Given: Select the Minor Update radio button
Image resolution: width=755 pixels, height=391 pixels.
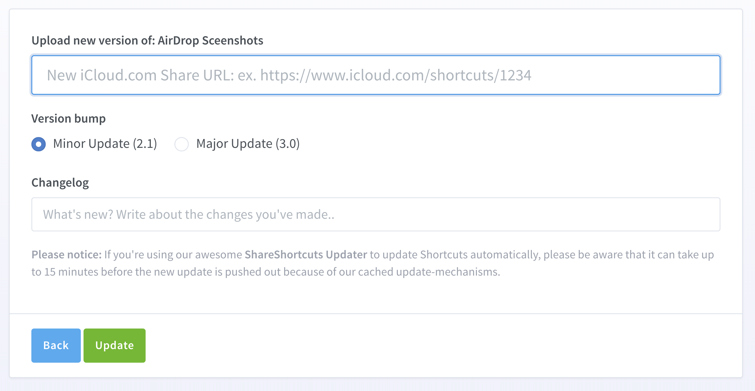Looking at the screenshot, I should click(x=38, y=144).
